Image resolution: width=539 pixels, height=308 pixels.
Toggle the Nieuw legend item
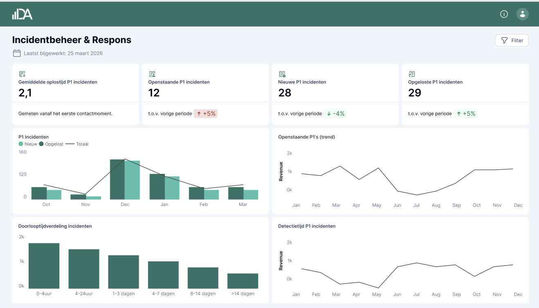coord(28,144)
